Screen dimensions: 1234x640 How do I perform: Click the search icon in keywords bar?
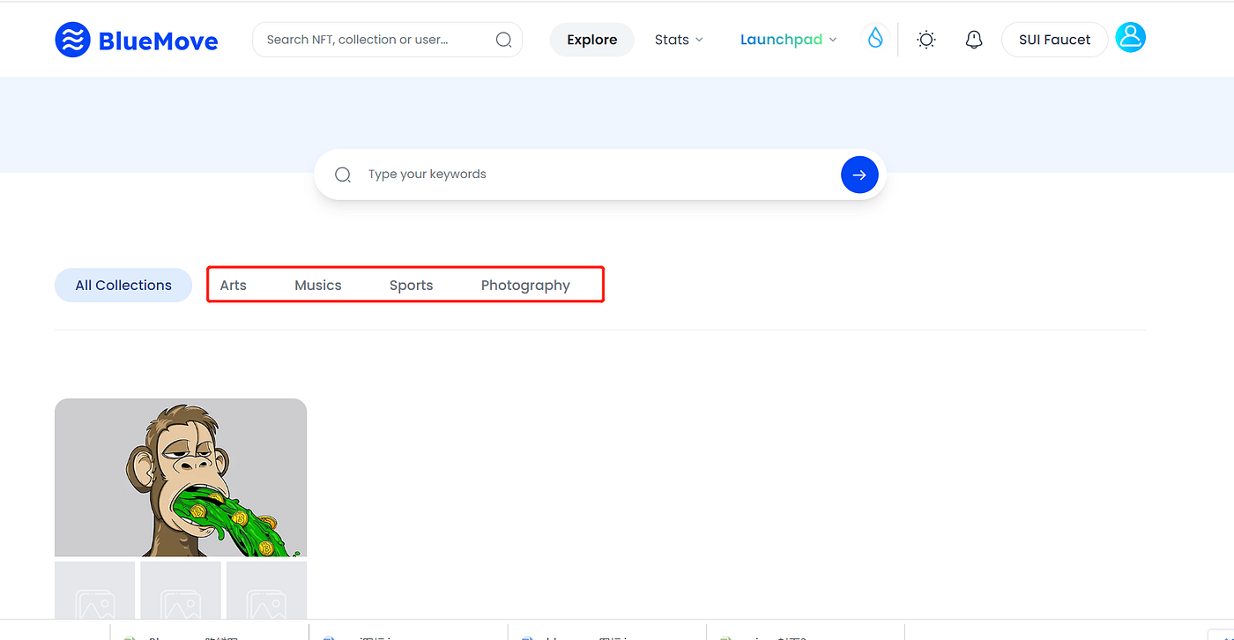pos(343,175)
